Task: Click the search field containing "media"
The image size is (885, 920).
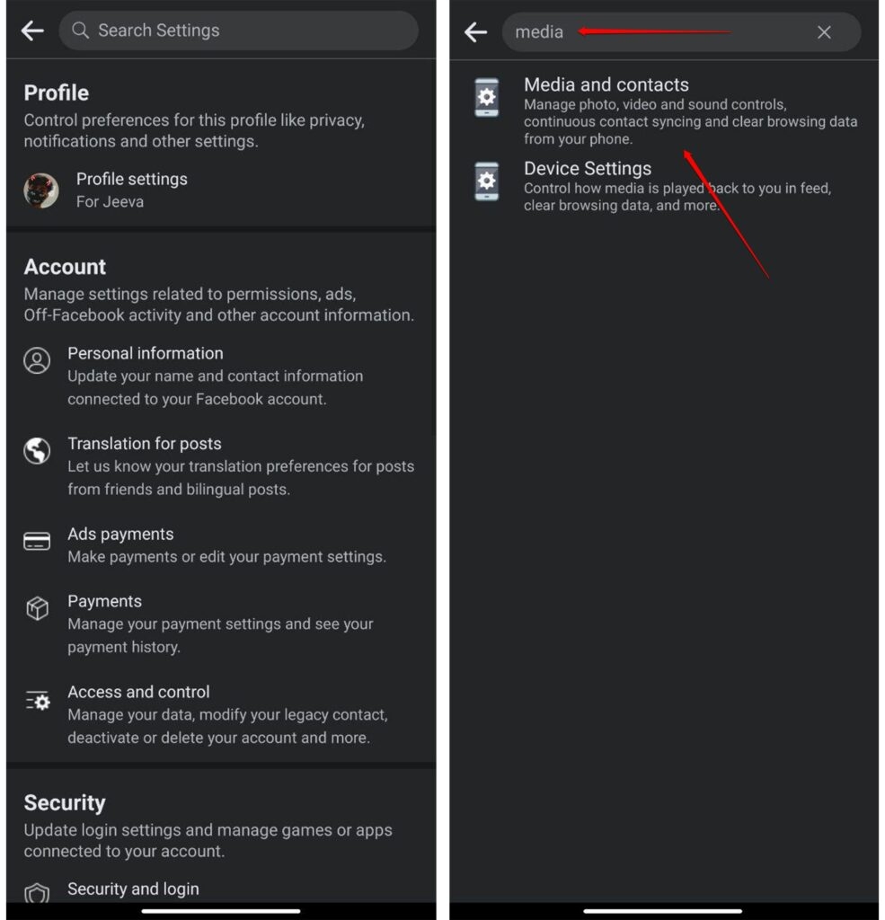Action: 681,31
